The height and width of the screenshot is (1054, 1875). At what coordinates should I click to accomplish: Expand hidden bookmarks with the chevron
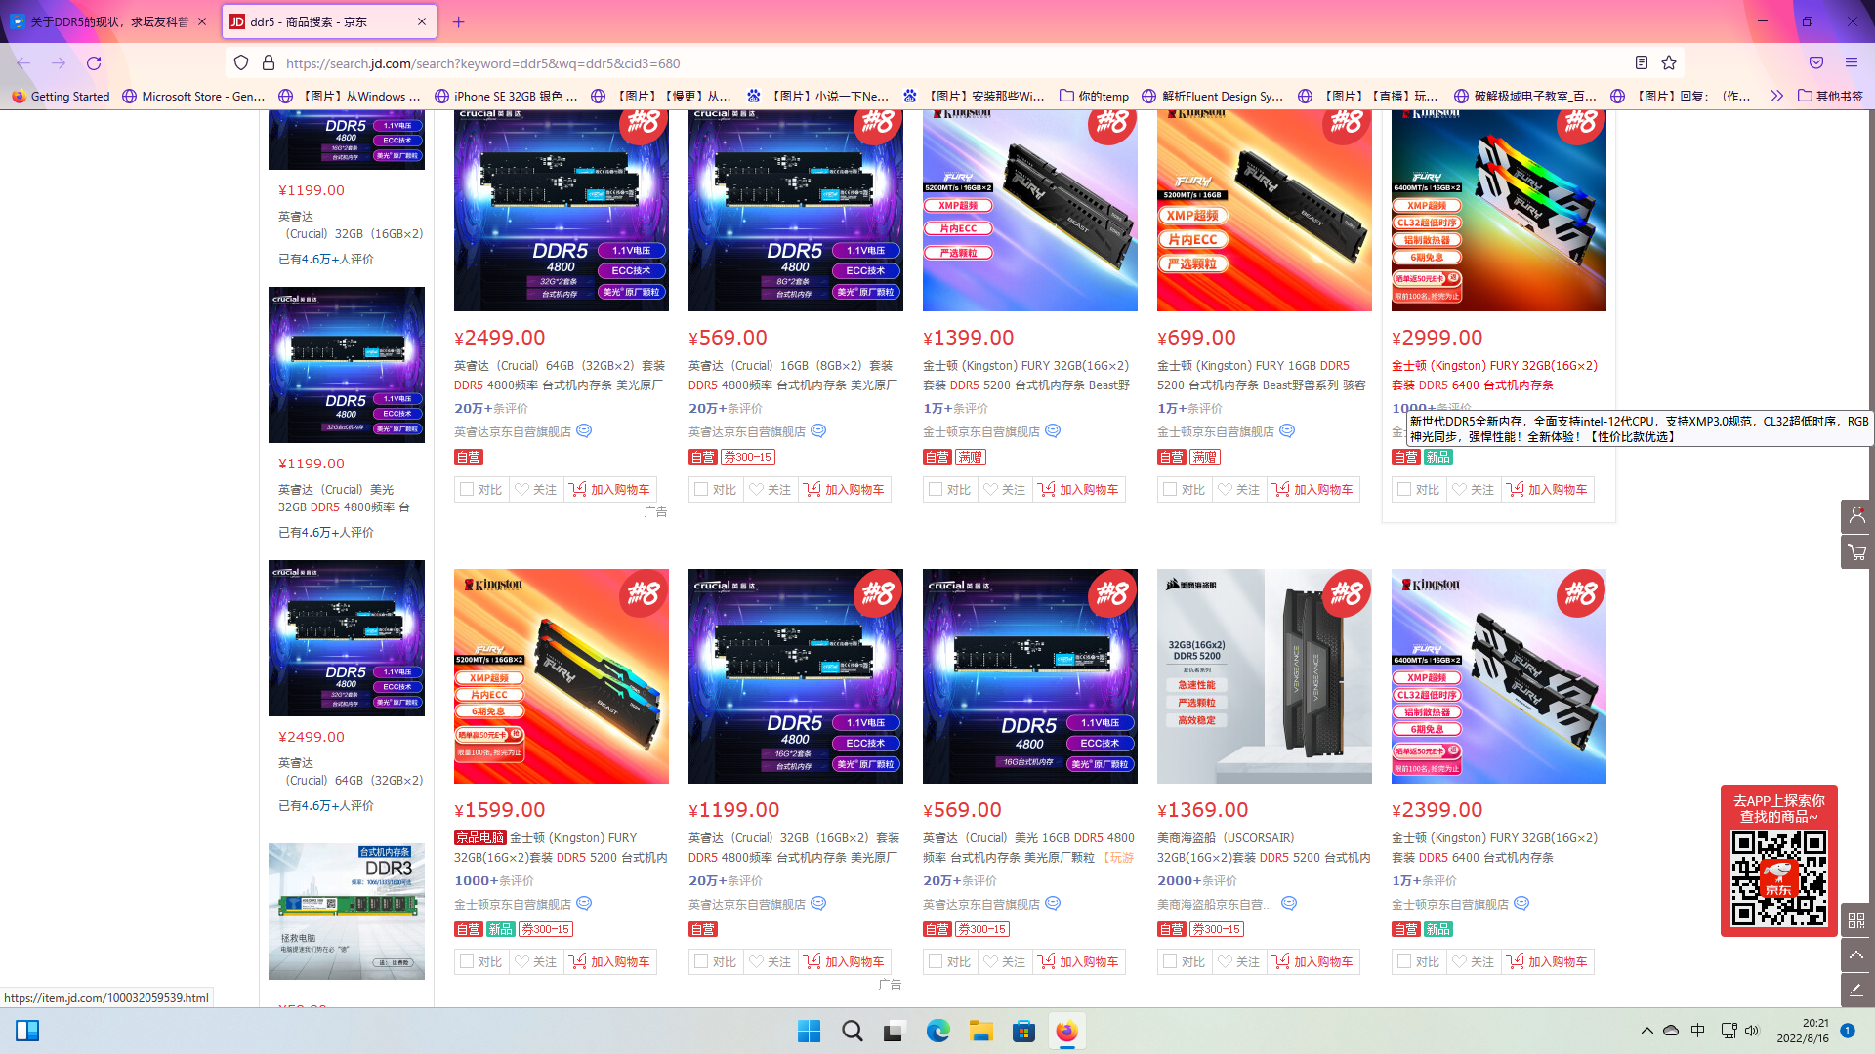point(1776,96)
